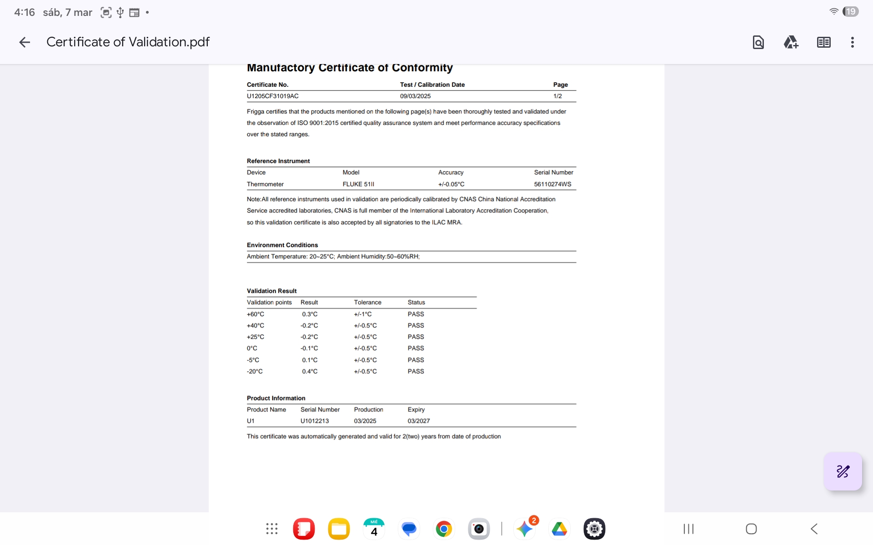Screen dimensions: 873x545
Task: Open the three-dot overflow menu
Action: click(852, 42)
